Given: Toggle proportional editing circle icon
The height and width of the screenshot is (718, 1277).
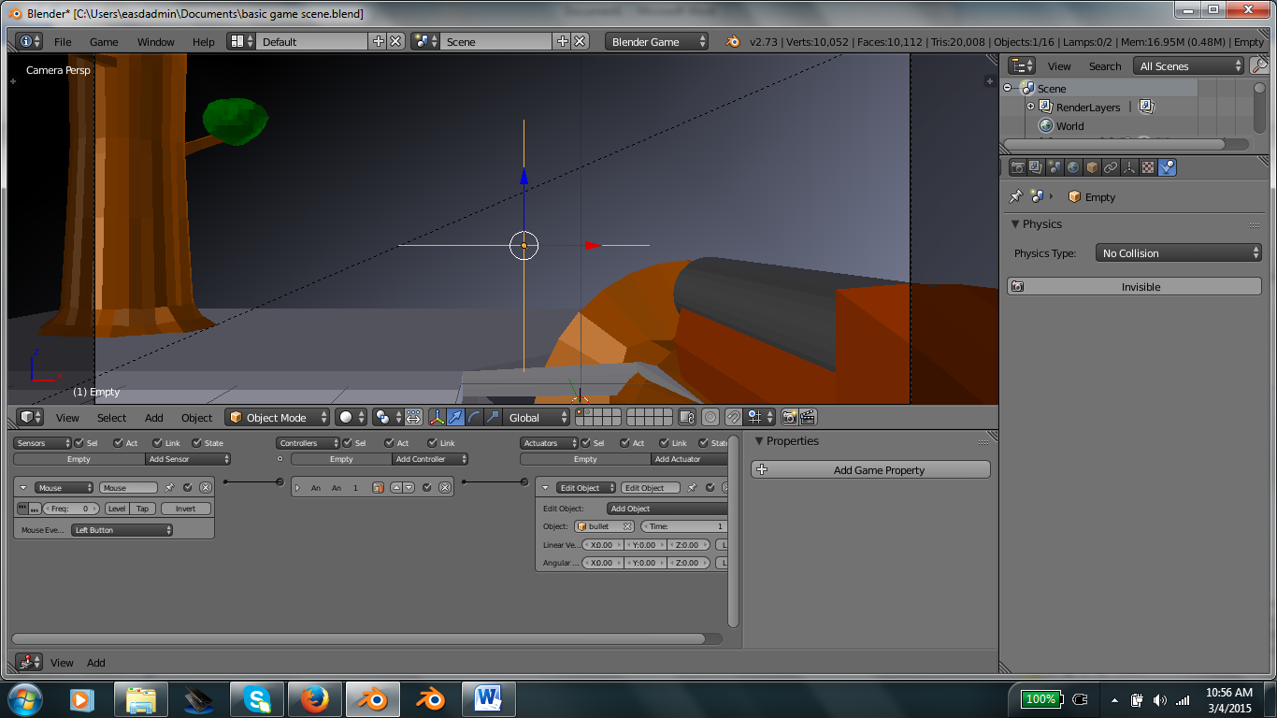Looking at the screenshot, I should pos(710,418).
